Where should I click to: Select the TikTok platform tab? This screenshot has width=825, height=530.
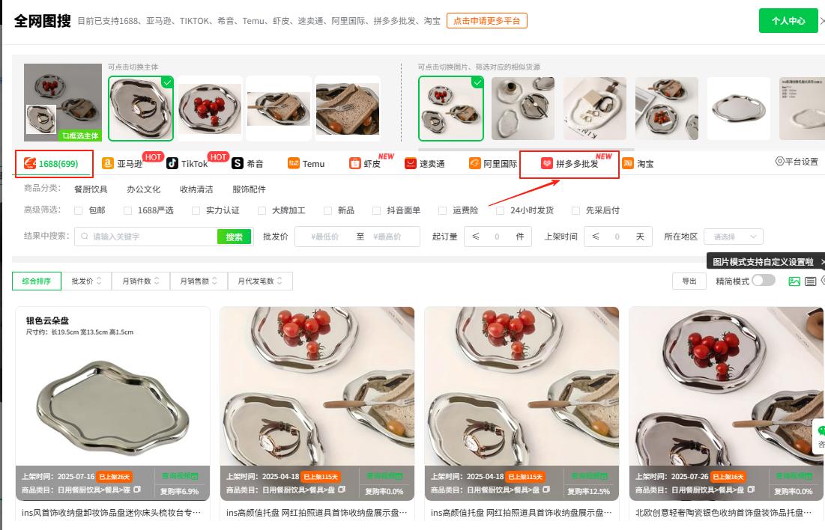(187, 163)
